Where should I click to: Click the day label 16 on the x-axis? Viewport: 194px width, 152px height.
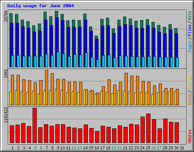pyautogui.click(x=97, y=148)
